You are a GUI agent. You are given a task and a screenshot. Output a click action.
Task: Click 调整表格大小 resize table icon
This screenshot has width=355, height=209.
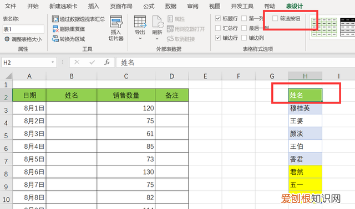(7, 39)
